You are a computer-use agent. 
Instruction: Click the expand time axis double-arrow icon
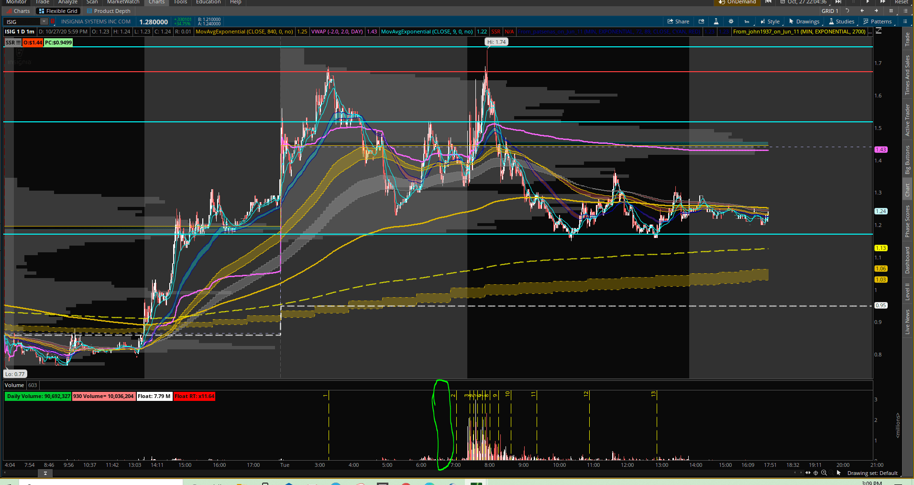[808, 473]
